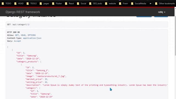Open the rafiq user dropdown
Image resolution: width=176 pixels, height=99 pixels.
[162, 12]
